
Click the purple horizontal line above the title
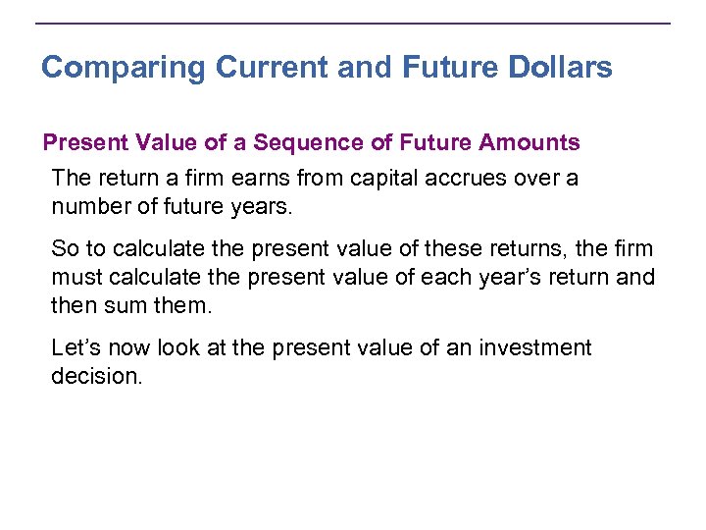pyautogui.click(x=353, y=24)
